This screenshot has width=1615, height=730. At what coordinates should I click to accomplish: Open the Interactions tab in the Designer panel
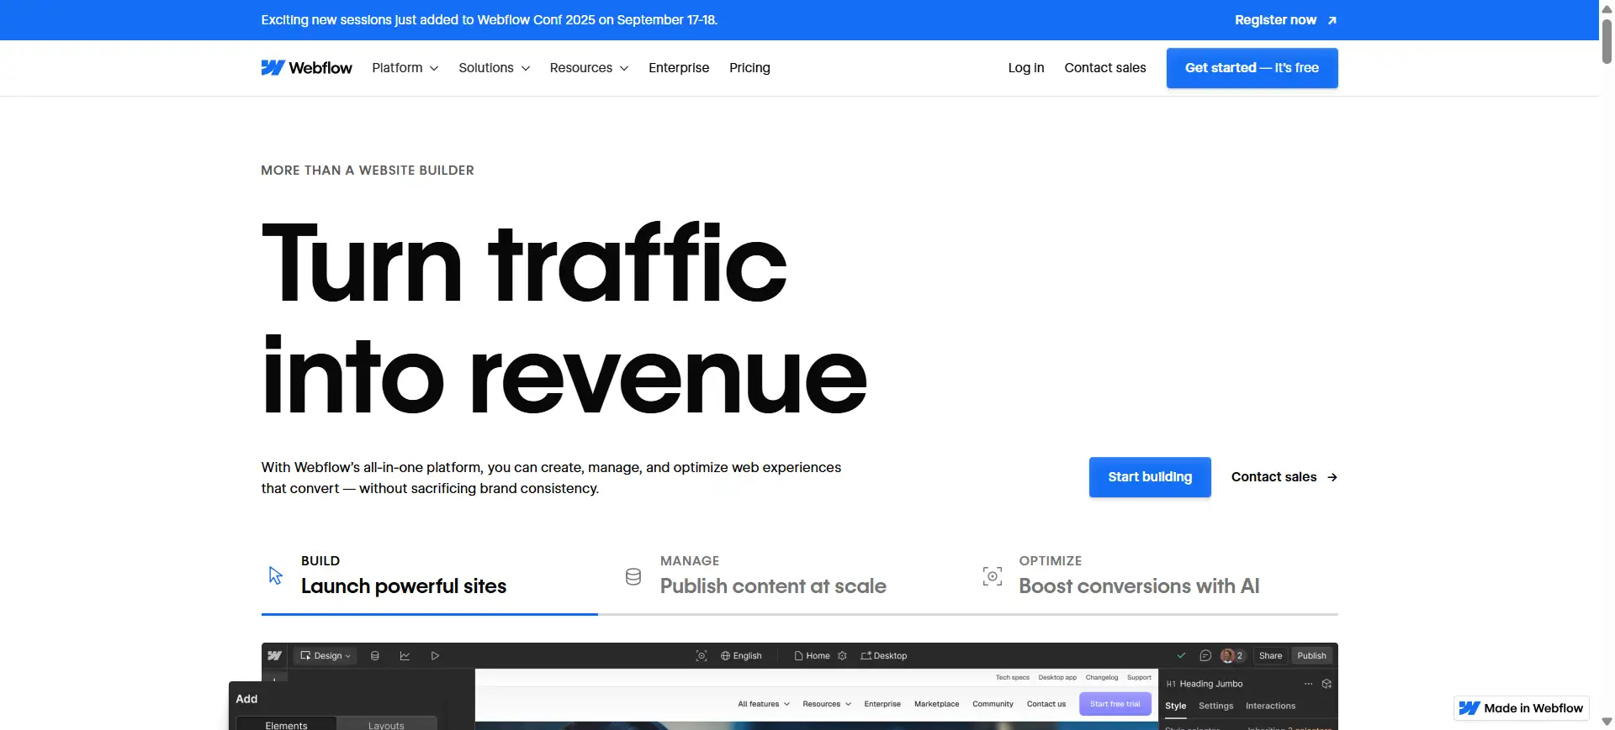1270,706
